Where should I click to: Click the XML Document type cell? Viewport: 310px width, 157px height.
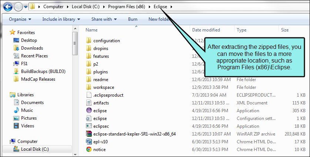[252, 103]
